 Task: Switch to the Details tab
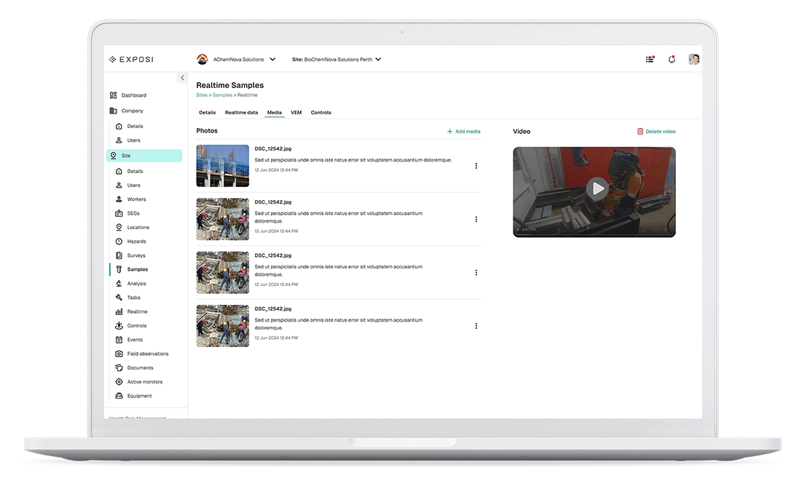pyautogui.click(x=207, y=112)
